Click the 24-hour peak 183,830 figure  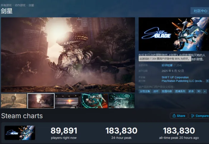point(121,131)
